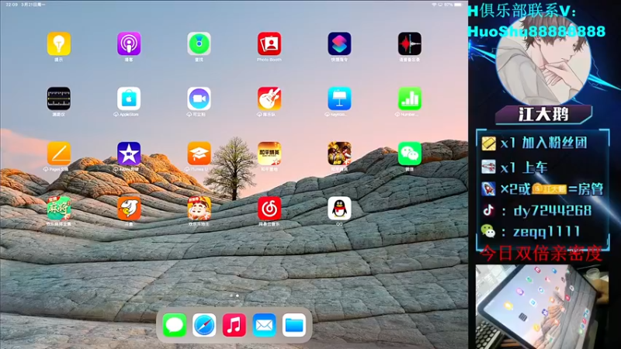Screen dimensions: 621x349
Task: Launch the 和平精英 game with soldiers
Action: tap(339, 154)
